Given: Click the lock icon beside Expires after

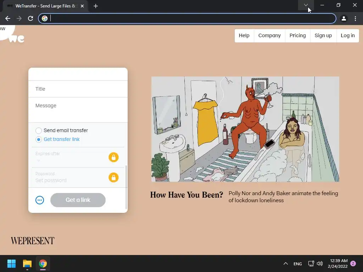Looking at the screenshot, I should coord(113,157).
